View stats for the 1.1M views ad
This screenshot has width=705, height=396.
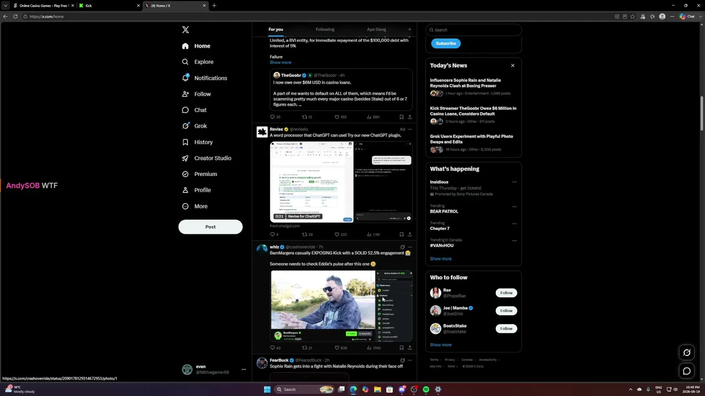(373, 234)
